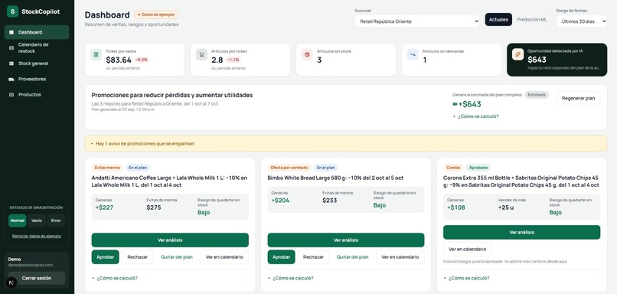View Bimbo promotion in calendar
The width and height of the screenshot is (617, 294).
tap(400, 257)
